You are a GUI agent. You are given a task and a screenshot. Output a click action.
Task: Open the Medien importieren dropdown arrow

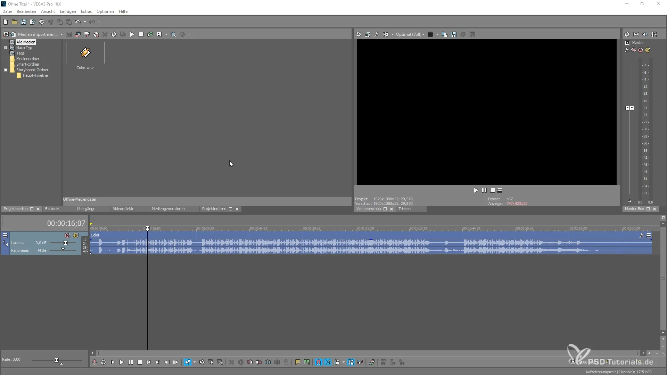[61, 34]
